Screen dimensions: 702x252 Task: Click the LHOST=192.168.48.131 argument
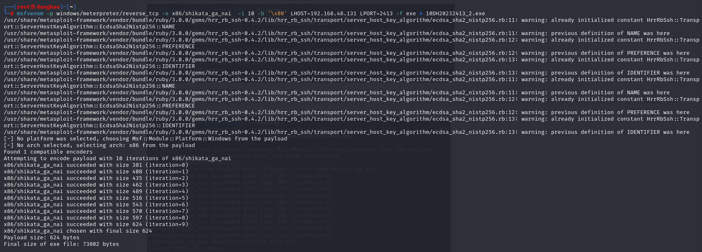coord(324,14)
